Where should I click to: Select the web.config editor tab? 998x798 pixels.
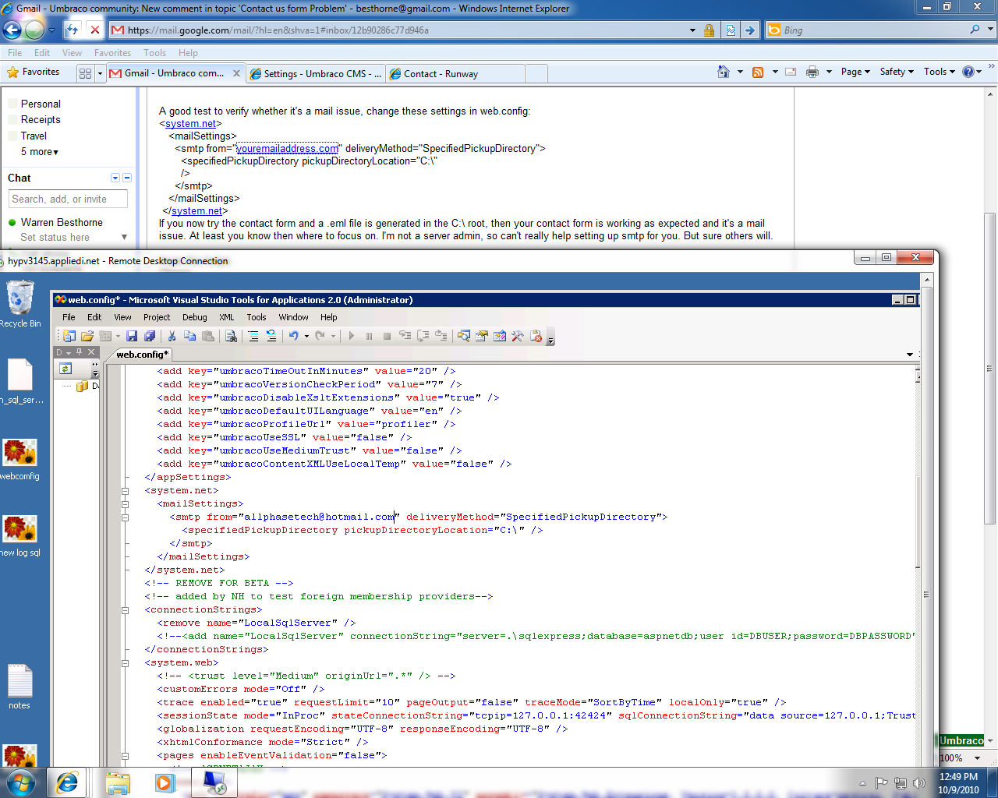pyautogui.click(x=142, y=355)
